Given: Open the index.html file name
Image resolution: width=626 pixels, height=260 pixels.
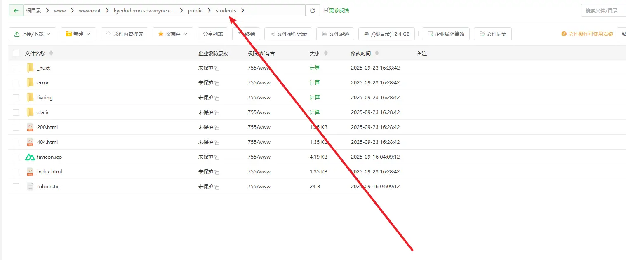Looking at the screenshot, I should [x=49, y=172].
